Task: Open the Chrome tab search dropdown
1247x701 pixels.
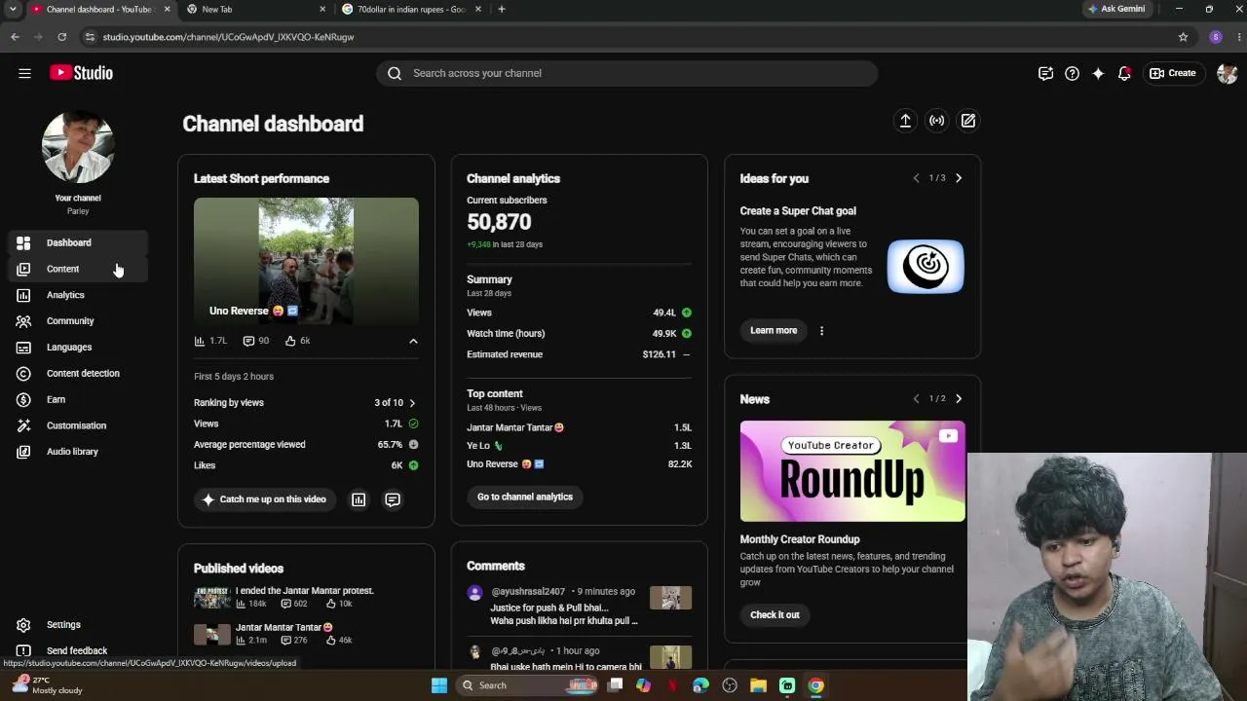Action: point(13,9)
